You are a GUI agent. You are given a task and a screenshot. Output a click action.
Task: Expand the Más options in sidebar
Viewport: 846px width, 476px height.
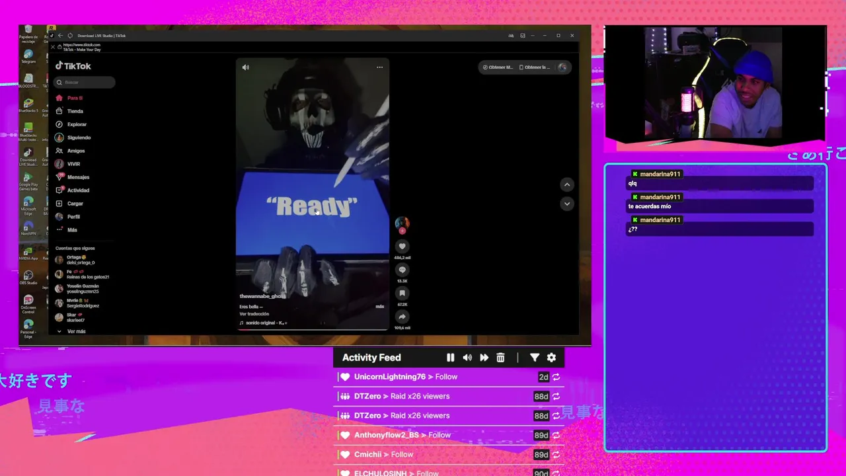[x=67, y=230]
